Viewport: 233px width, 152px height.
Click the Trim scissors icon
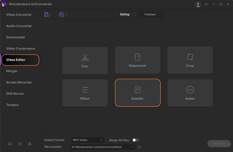(85, 58)
